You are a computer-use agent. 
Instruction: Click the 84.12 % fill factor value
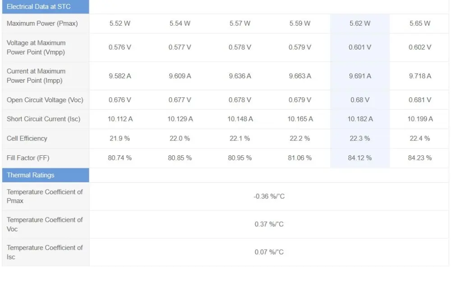pos(360,158)
